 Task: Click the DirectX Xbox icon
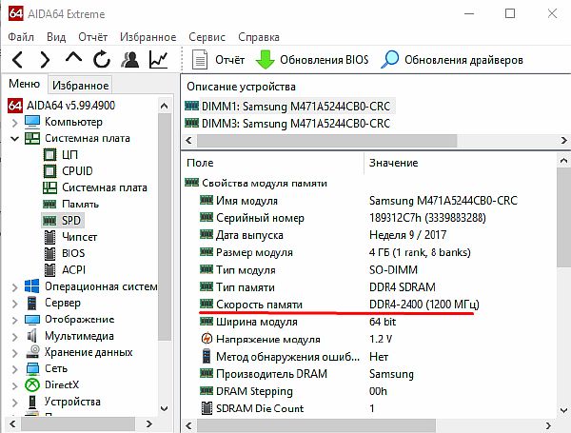[32, 385]
